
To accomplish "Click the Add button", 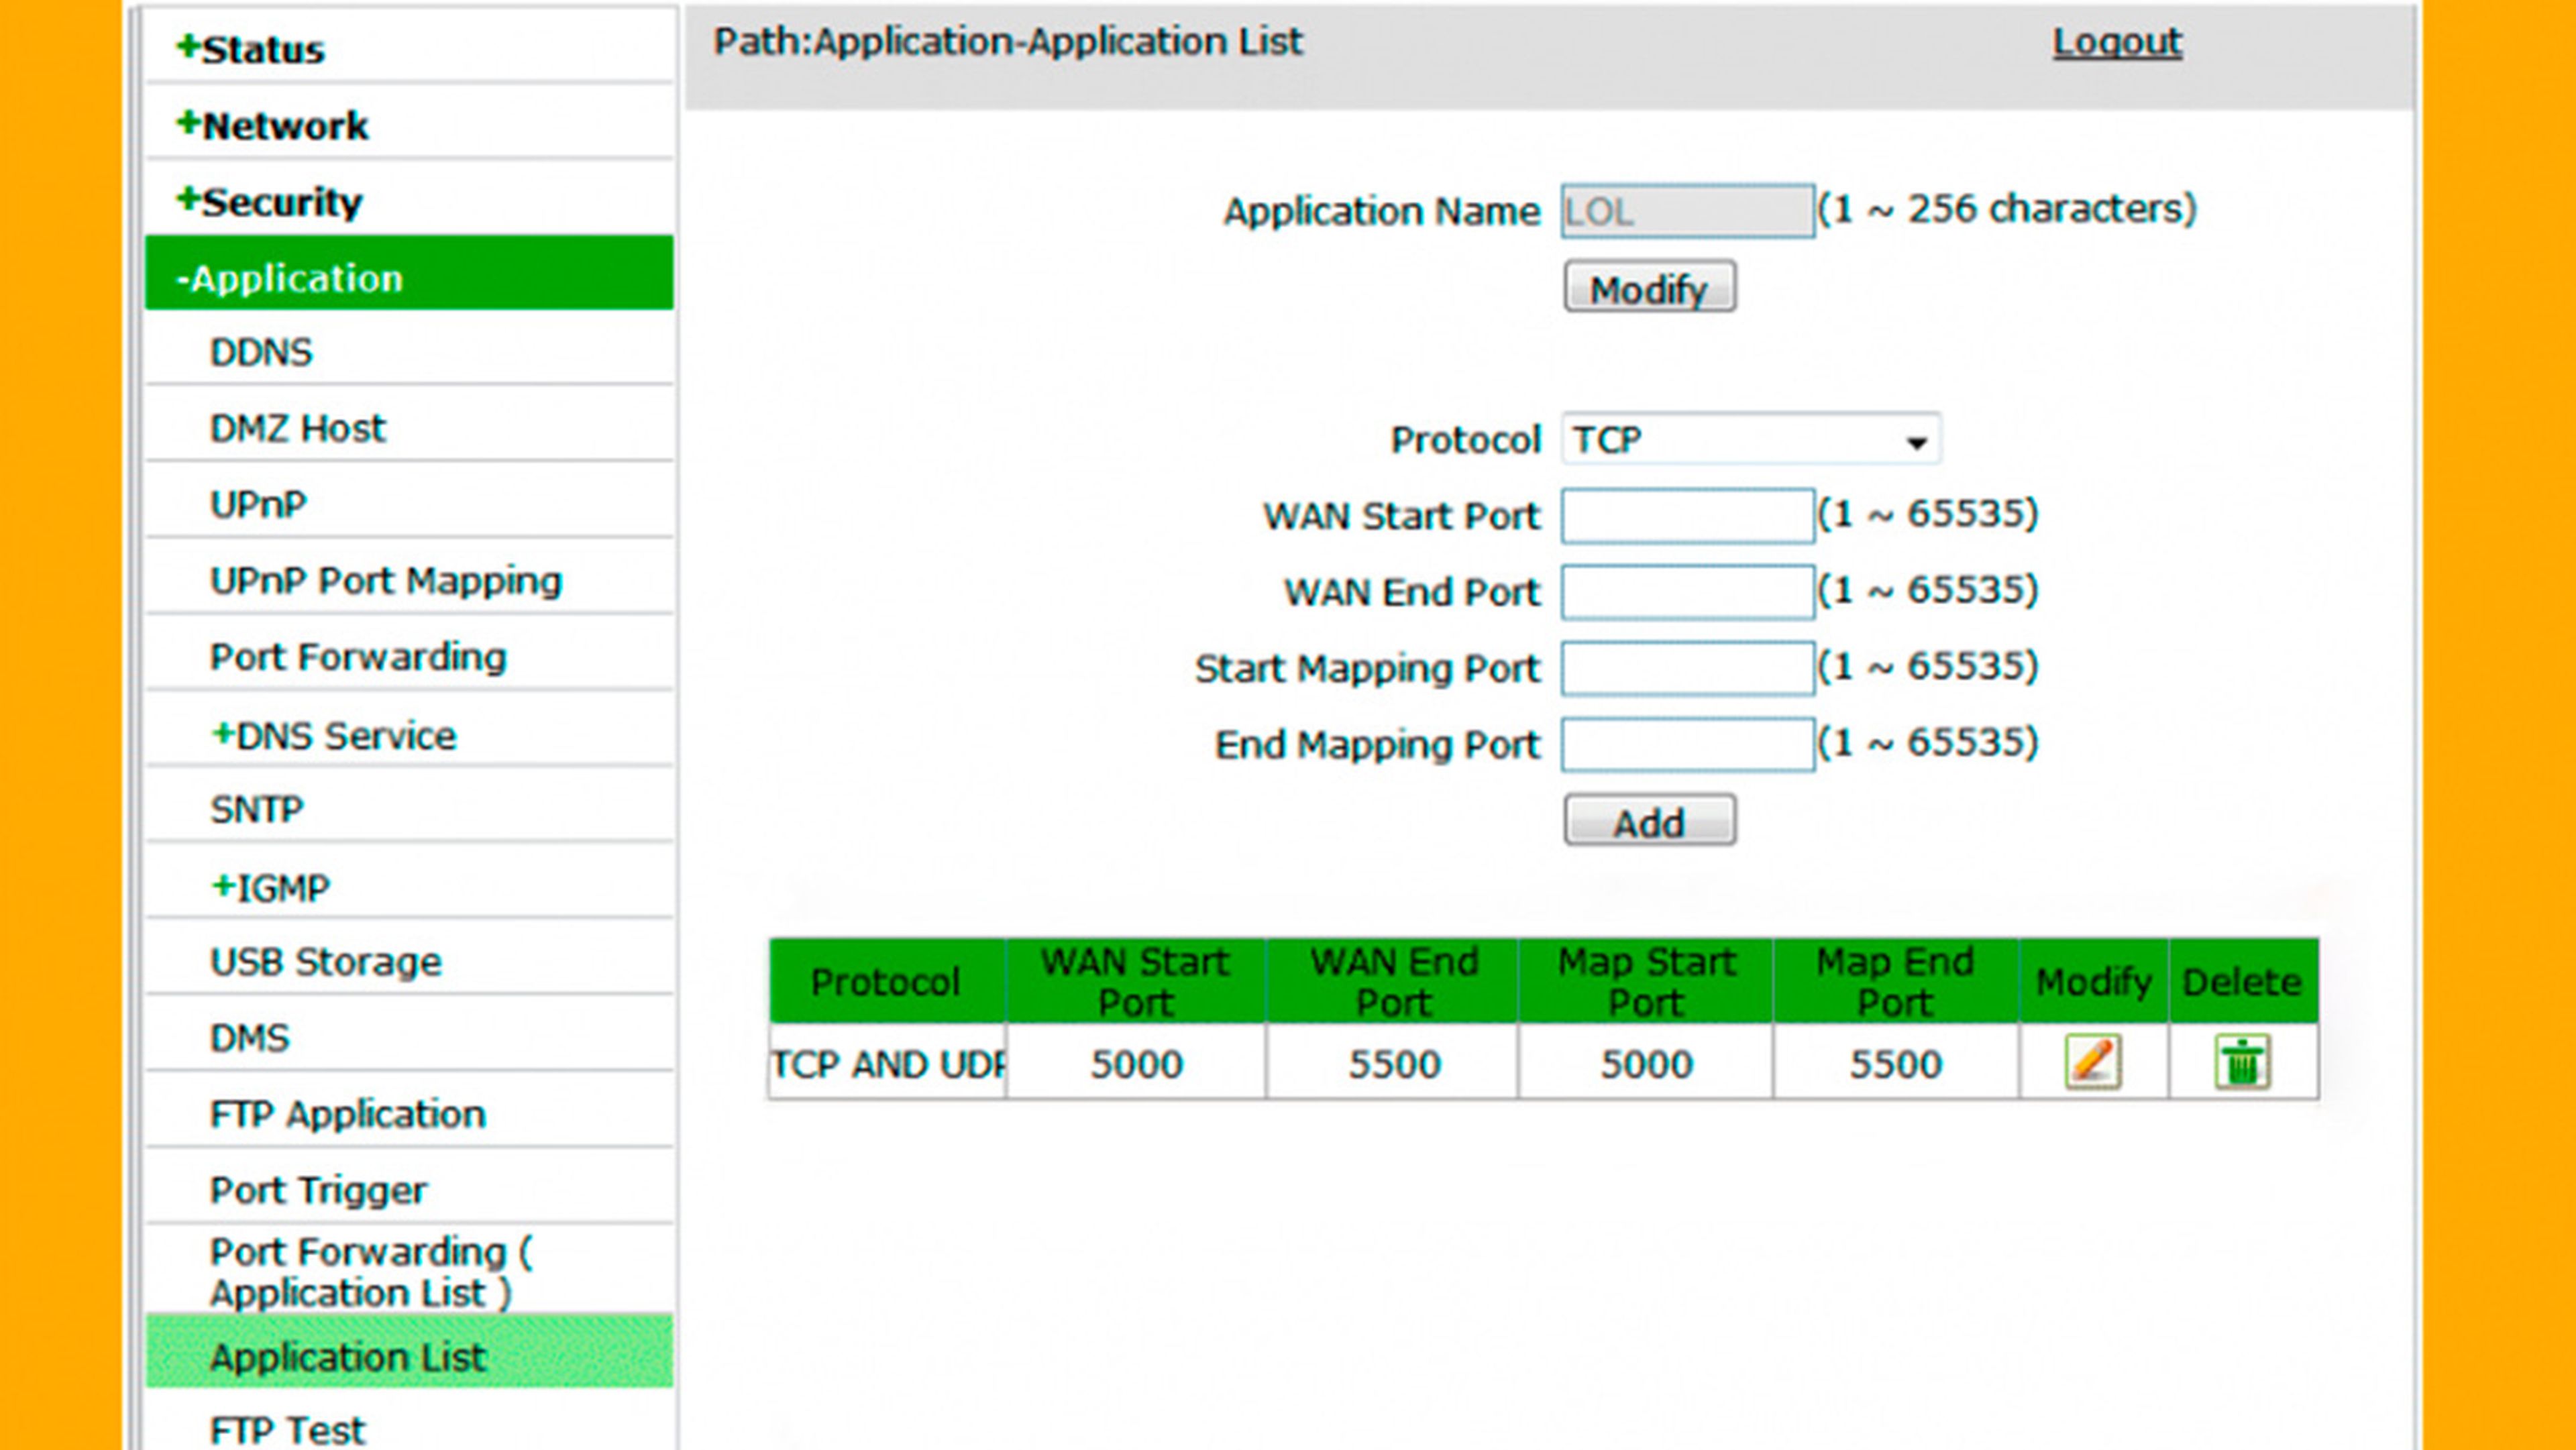I will (1650, 821).
